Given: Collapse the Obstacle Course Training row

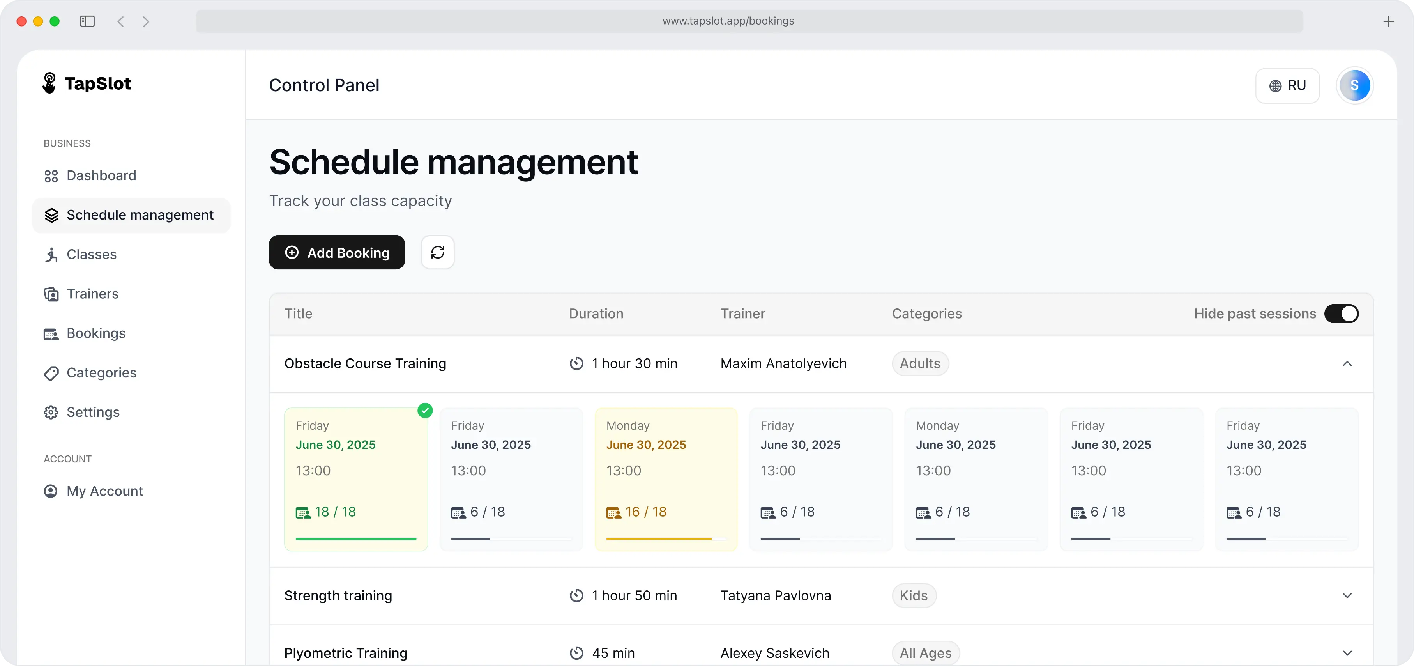Looking at the screenshot, I should point(1347,363).
